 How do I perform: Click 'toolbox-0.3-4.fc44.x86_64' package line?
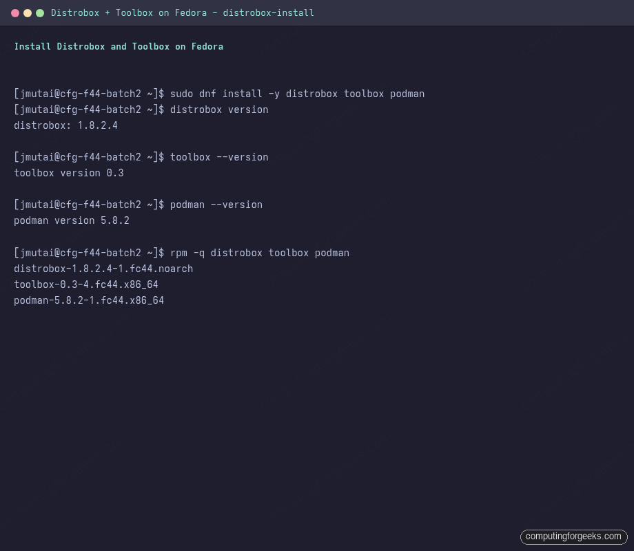click(86, 284)
